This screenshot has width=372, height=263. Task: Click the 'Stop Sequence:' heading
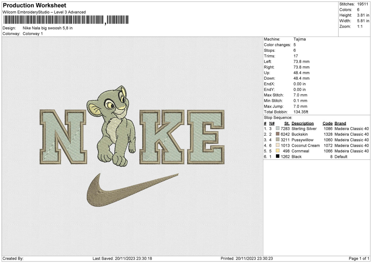[278, 118]
